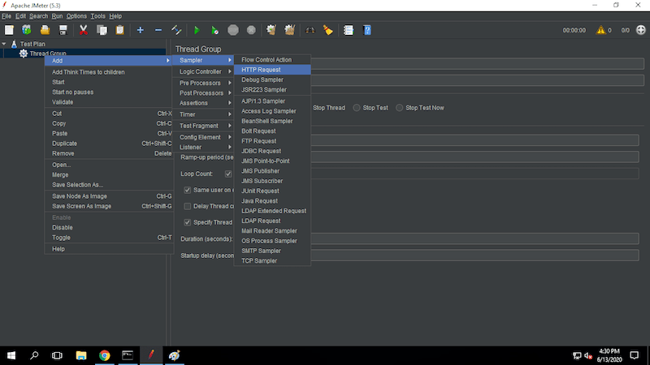
Task: Expand the Timer submenu
Action: click(x=204, y=114)
